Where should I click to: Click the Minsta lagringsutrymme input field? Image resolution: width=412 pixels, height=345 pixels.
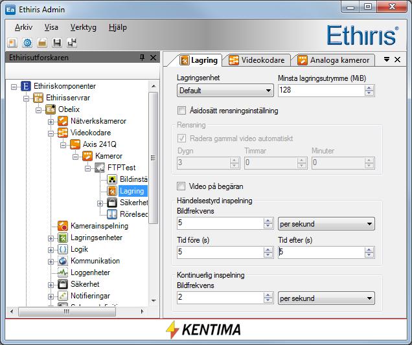coord(321,91)
